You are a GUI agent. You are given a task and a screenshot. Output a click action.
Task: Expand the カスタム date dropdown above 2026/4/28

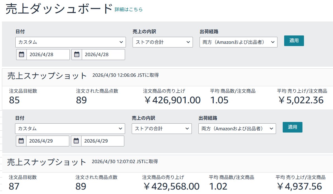tap(71, 42)
